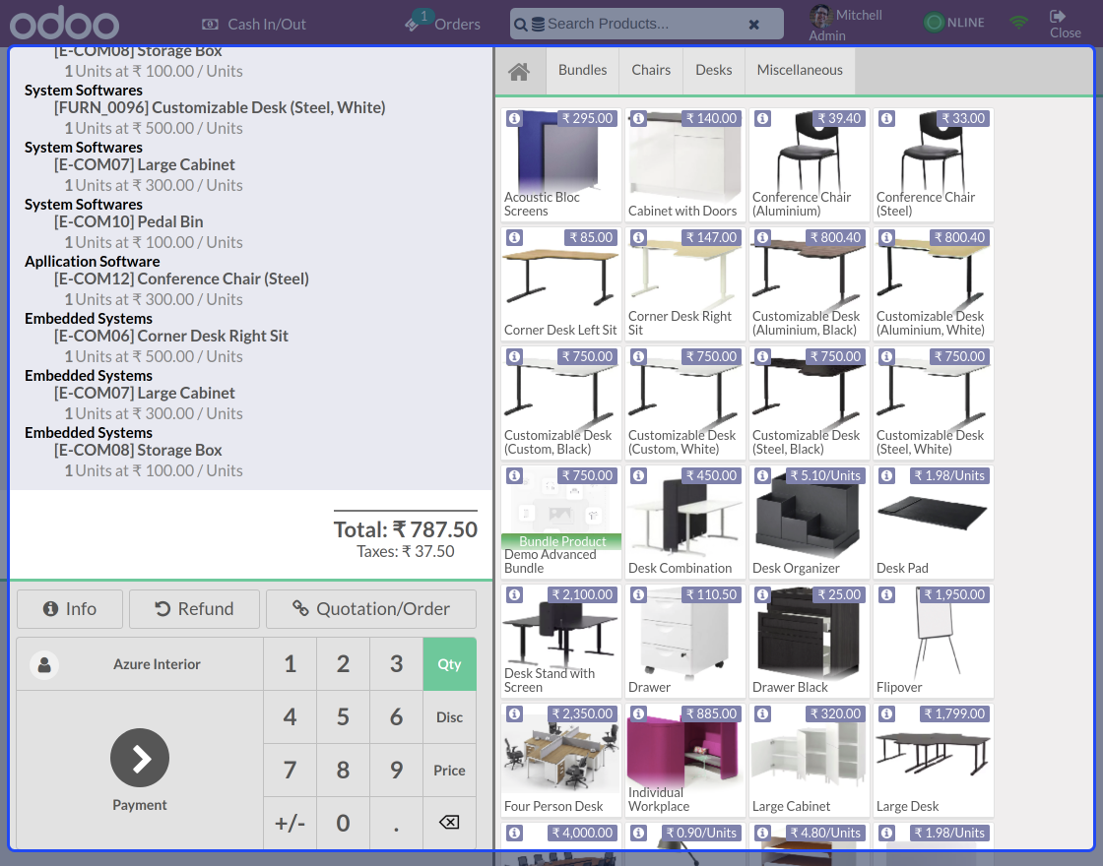
Task: Add Demo Advanced Bundle product
Action: click(561, 522)
